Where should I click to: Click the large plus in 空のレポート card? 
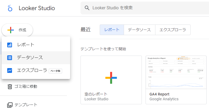point(111,78)
